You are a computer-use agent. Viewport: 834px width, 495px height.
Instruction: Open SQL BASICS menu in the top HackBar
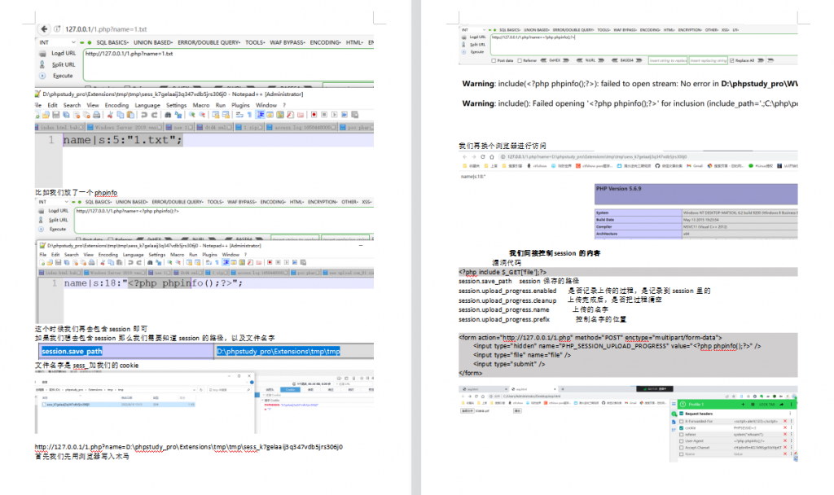coord(112,42)
